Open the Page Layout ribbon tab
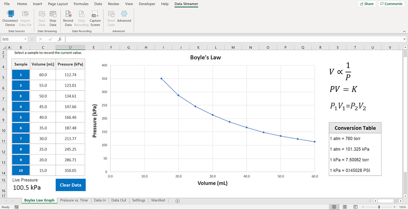408x210 pixels. tap(58, 4)
